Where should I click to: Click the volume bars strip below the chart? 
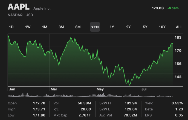click(90, 95)
